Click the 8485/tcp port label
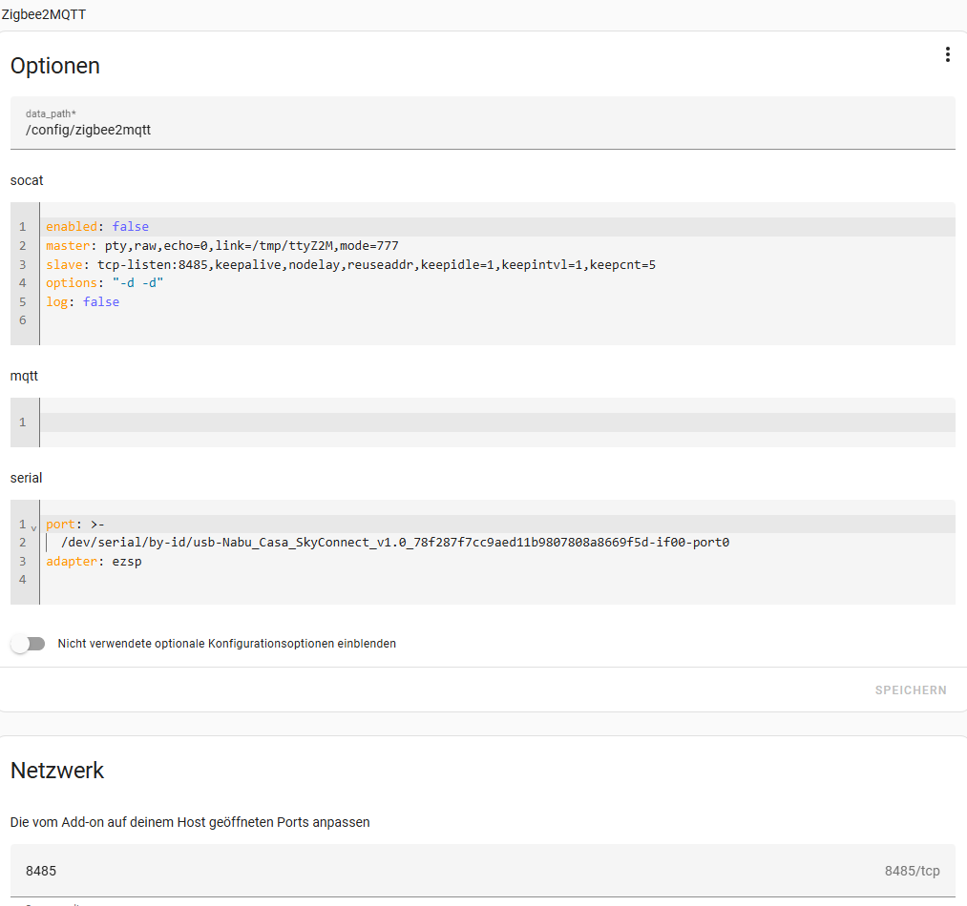This screenshot has width=967, height=906. [911, 871]
